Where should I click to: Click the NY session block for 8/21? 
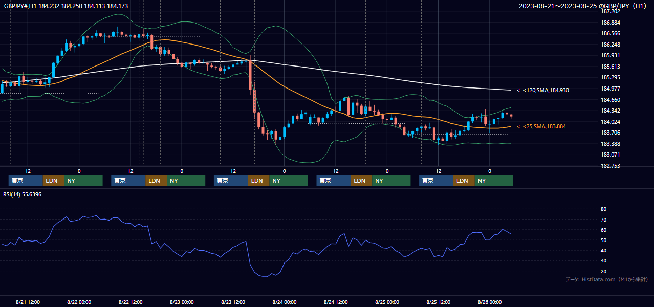coord(83,181)
